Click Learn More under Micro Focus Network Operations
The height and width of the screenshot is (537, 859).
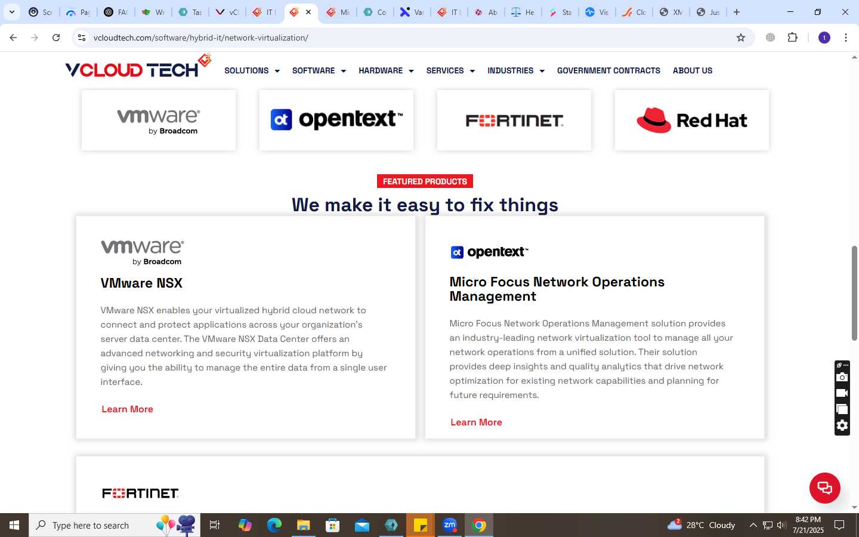tap(476, 422)
